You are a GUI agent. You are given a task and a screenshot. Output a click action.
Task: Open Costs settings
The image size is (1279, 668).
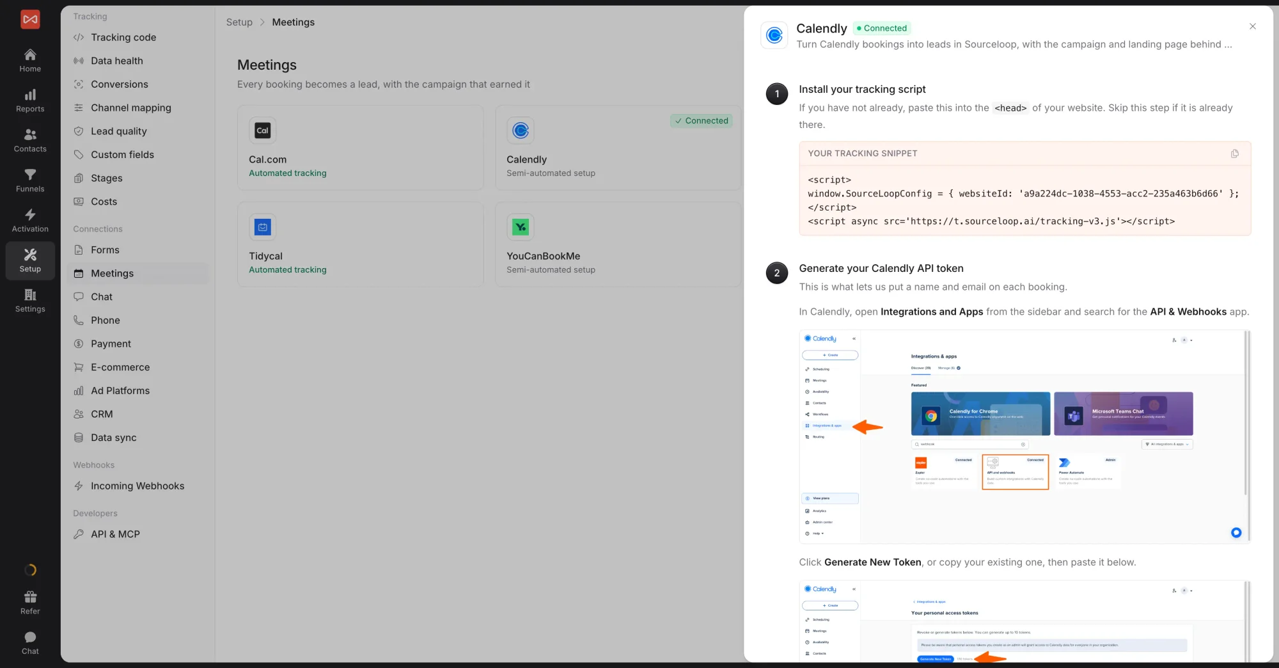(137, 202)
